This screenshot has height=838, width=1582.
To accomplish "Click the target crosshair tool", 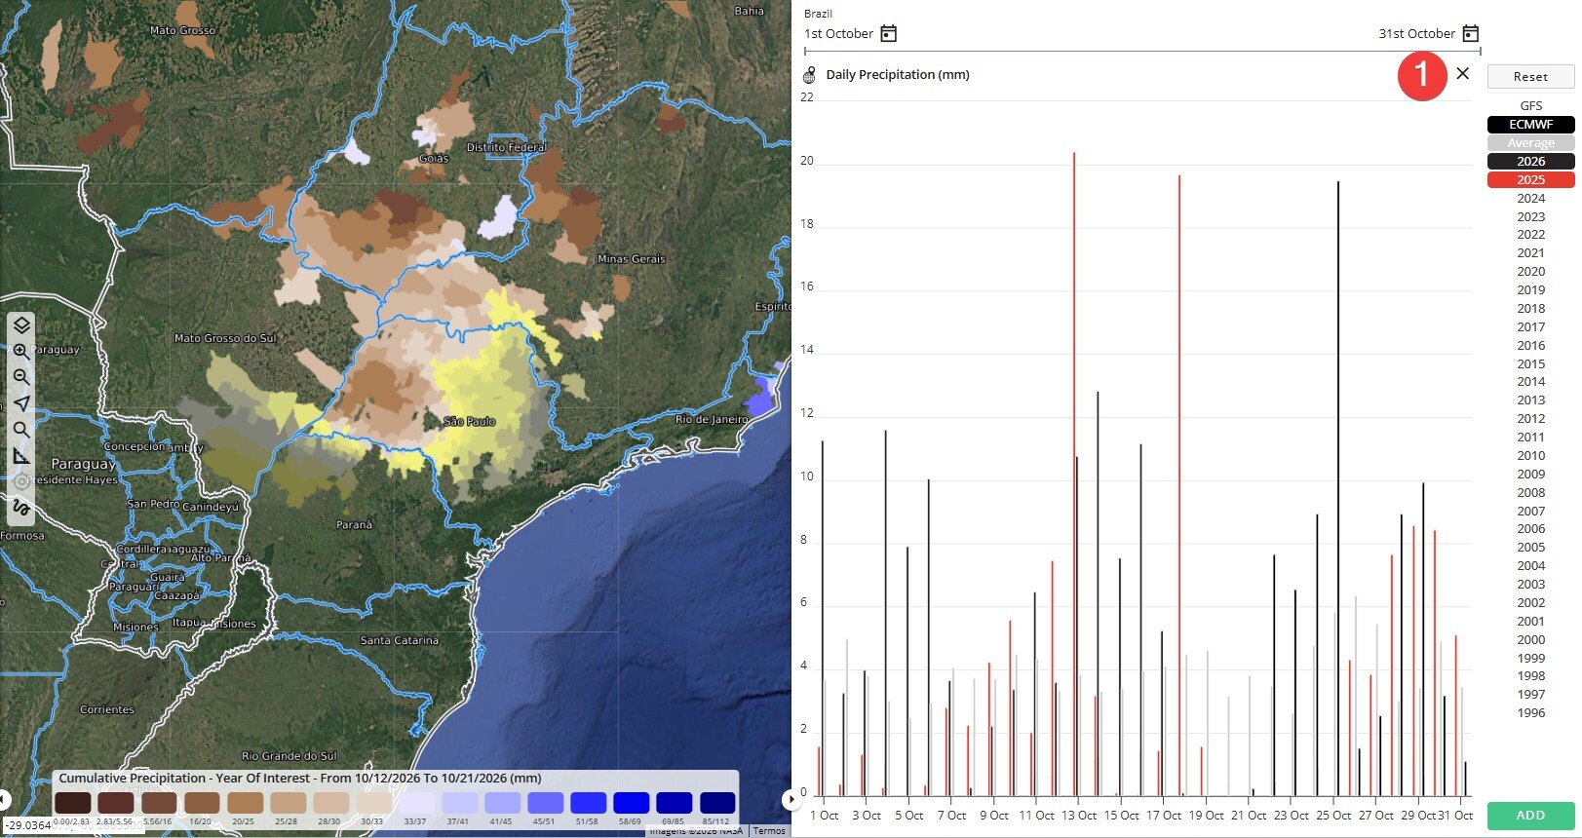I will pos(21,481).
